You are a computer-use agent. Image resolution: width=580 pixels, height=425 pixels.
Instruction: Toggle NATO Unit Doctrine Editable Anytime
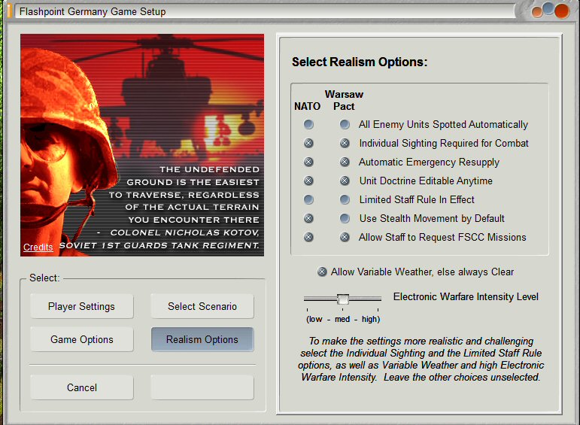tap(308, 181)
